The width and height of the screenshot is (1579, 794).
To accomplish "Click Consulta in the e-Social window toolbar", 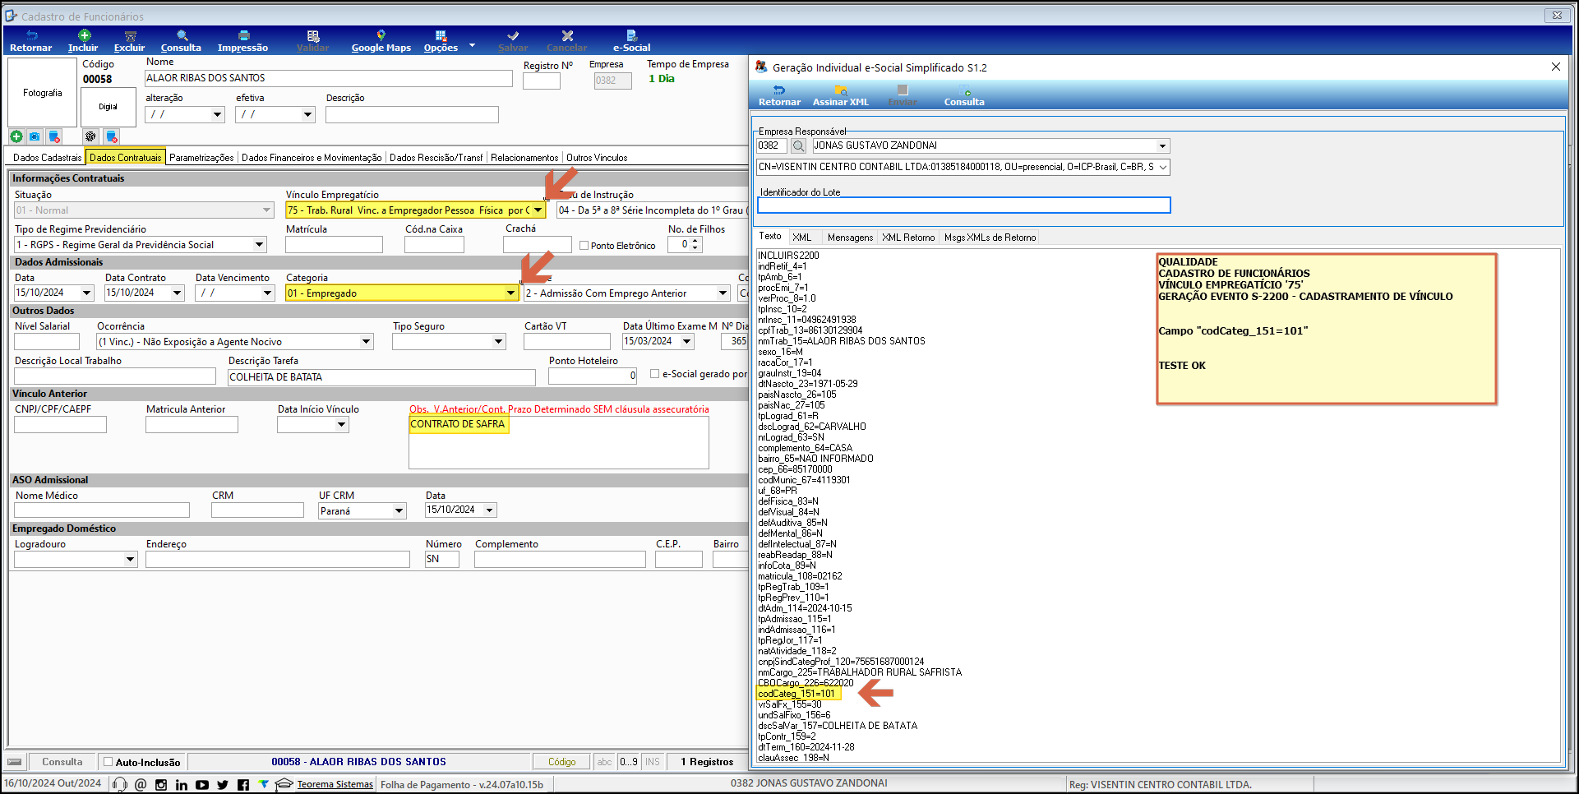I will coord(964,95).
